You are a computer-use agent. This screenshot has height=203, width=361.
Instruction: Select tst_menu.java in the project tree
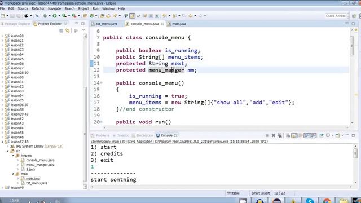pos(37,183)
